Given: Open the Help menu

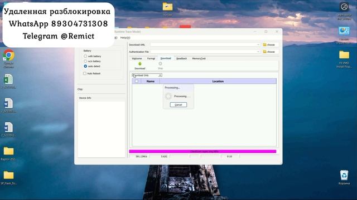Looking at the screenshot, I should 125,38.
